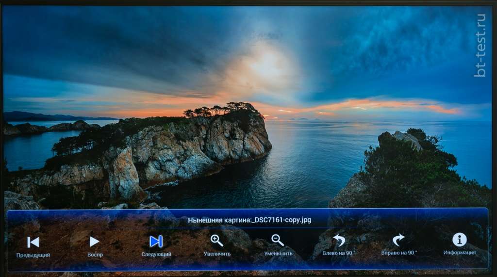Image resolution: width=497 pixels, height=277 pixels.
Task: Click the bt-test.ru watermark text
Action: [480, 45]
